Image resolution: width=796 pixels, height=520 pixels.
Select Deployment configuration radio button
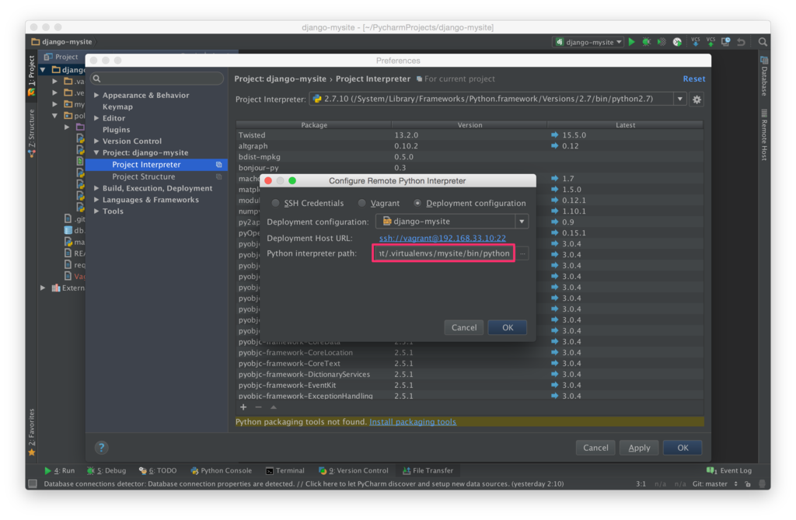pyautogui.click(x=417, y=203)
